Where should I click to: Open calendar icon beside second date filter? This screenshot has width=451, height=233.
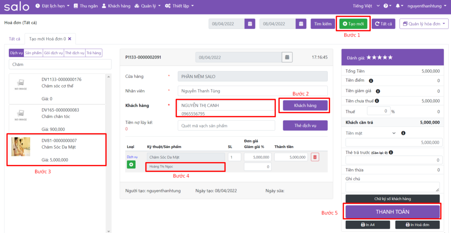point(301,24)
